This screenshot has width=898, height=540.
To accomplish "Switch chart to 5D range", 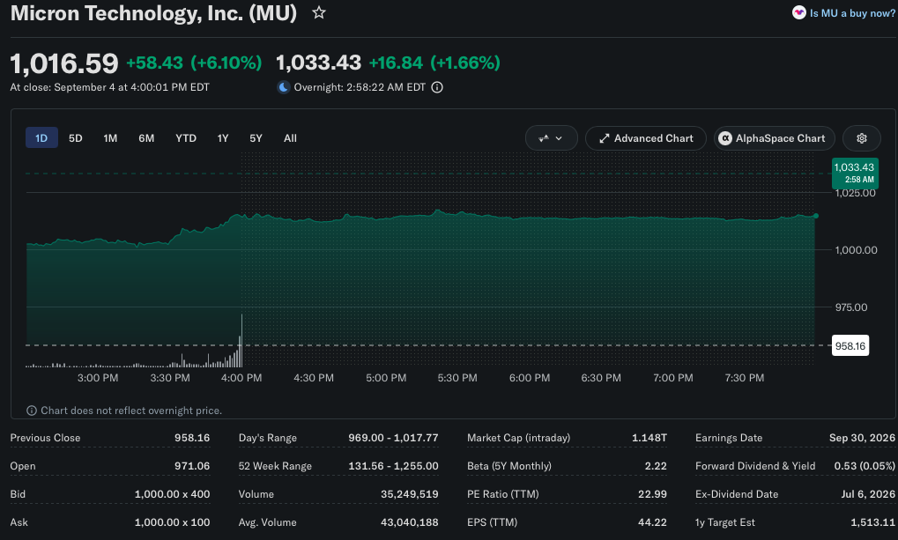I will (x=76, y=138).
